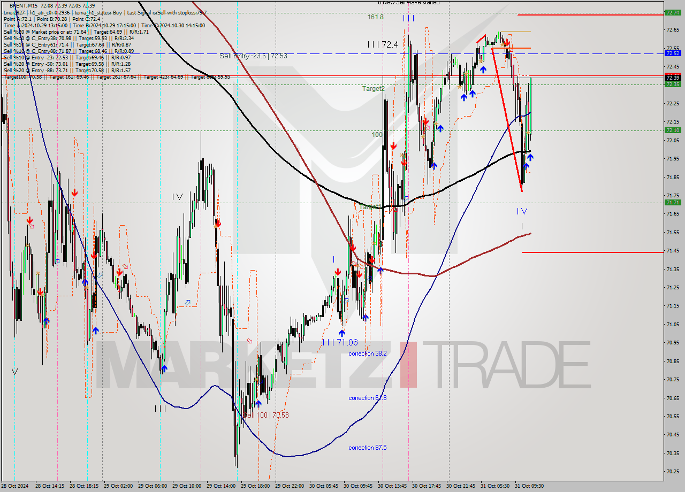Click the 'correction 61.8' label

coord(367,398)
